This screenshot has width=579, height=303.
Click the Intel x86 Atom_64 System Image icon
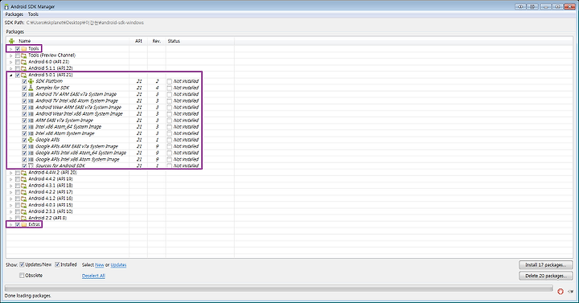pos(31,127)
